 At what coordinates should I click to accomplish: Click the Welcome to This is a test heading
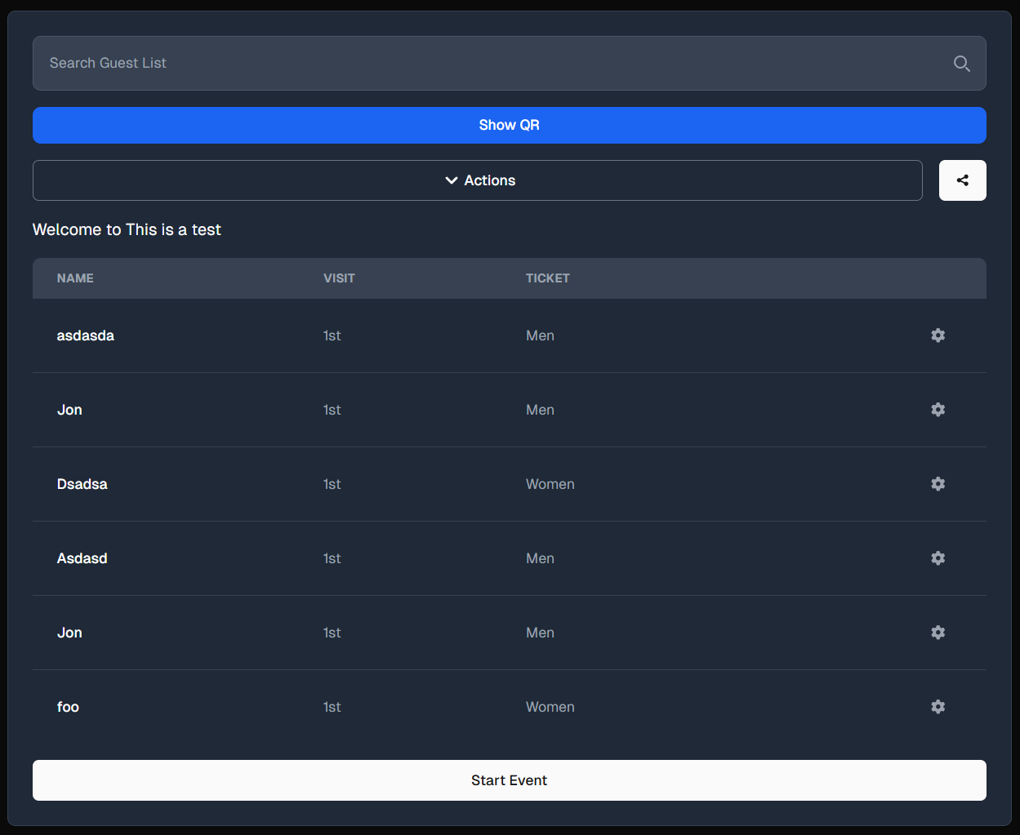pos(127,229)
